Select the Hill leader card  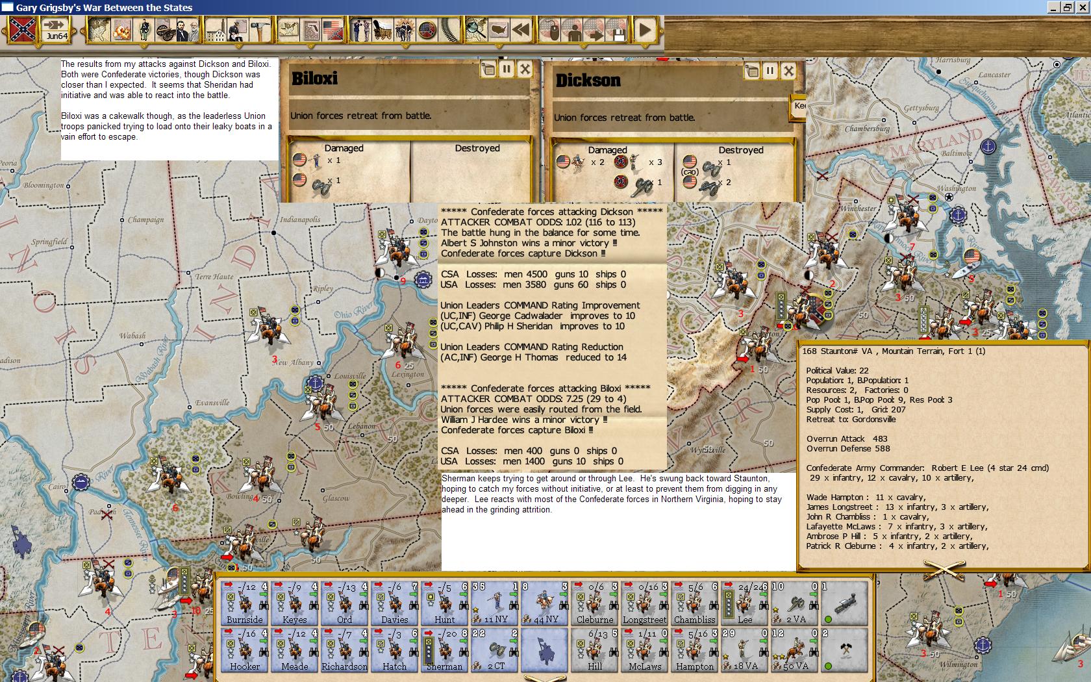click(595, 650)
